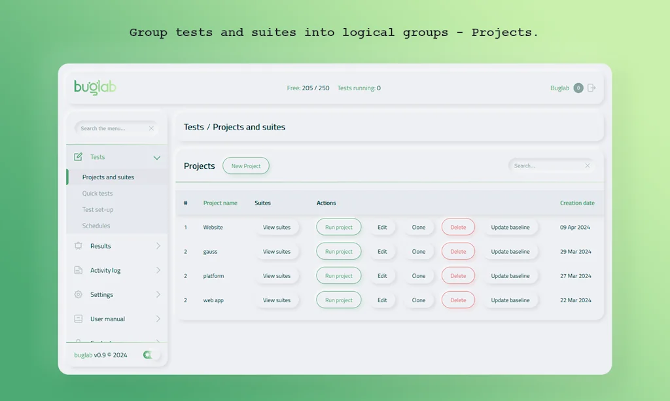670x401 pixels.
Task: Expand the Activity log chevron
Action: [x=158, y=270]
